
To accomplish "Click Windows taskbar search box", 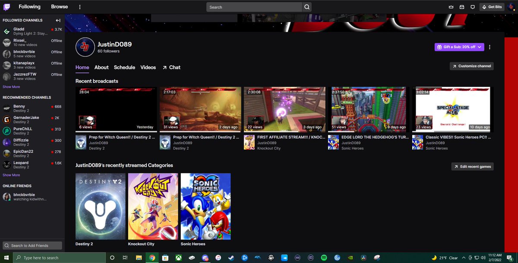I will click(59, 257).
